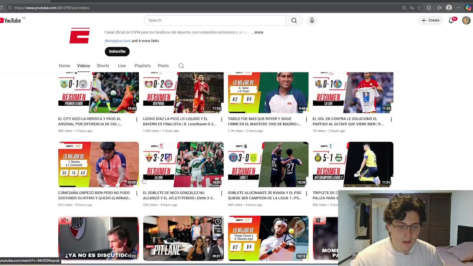Activate voice search microphone icon
Image resolution: width=473 pixels, height=266 pixels.
[312, 20]
